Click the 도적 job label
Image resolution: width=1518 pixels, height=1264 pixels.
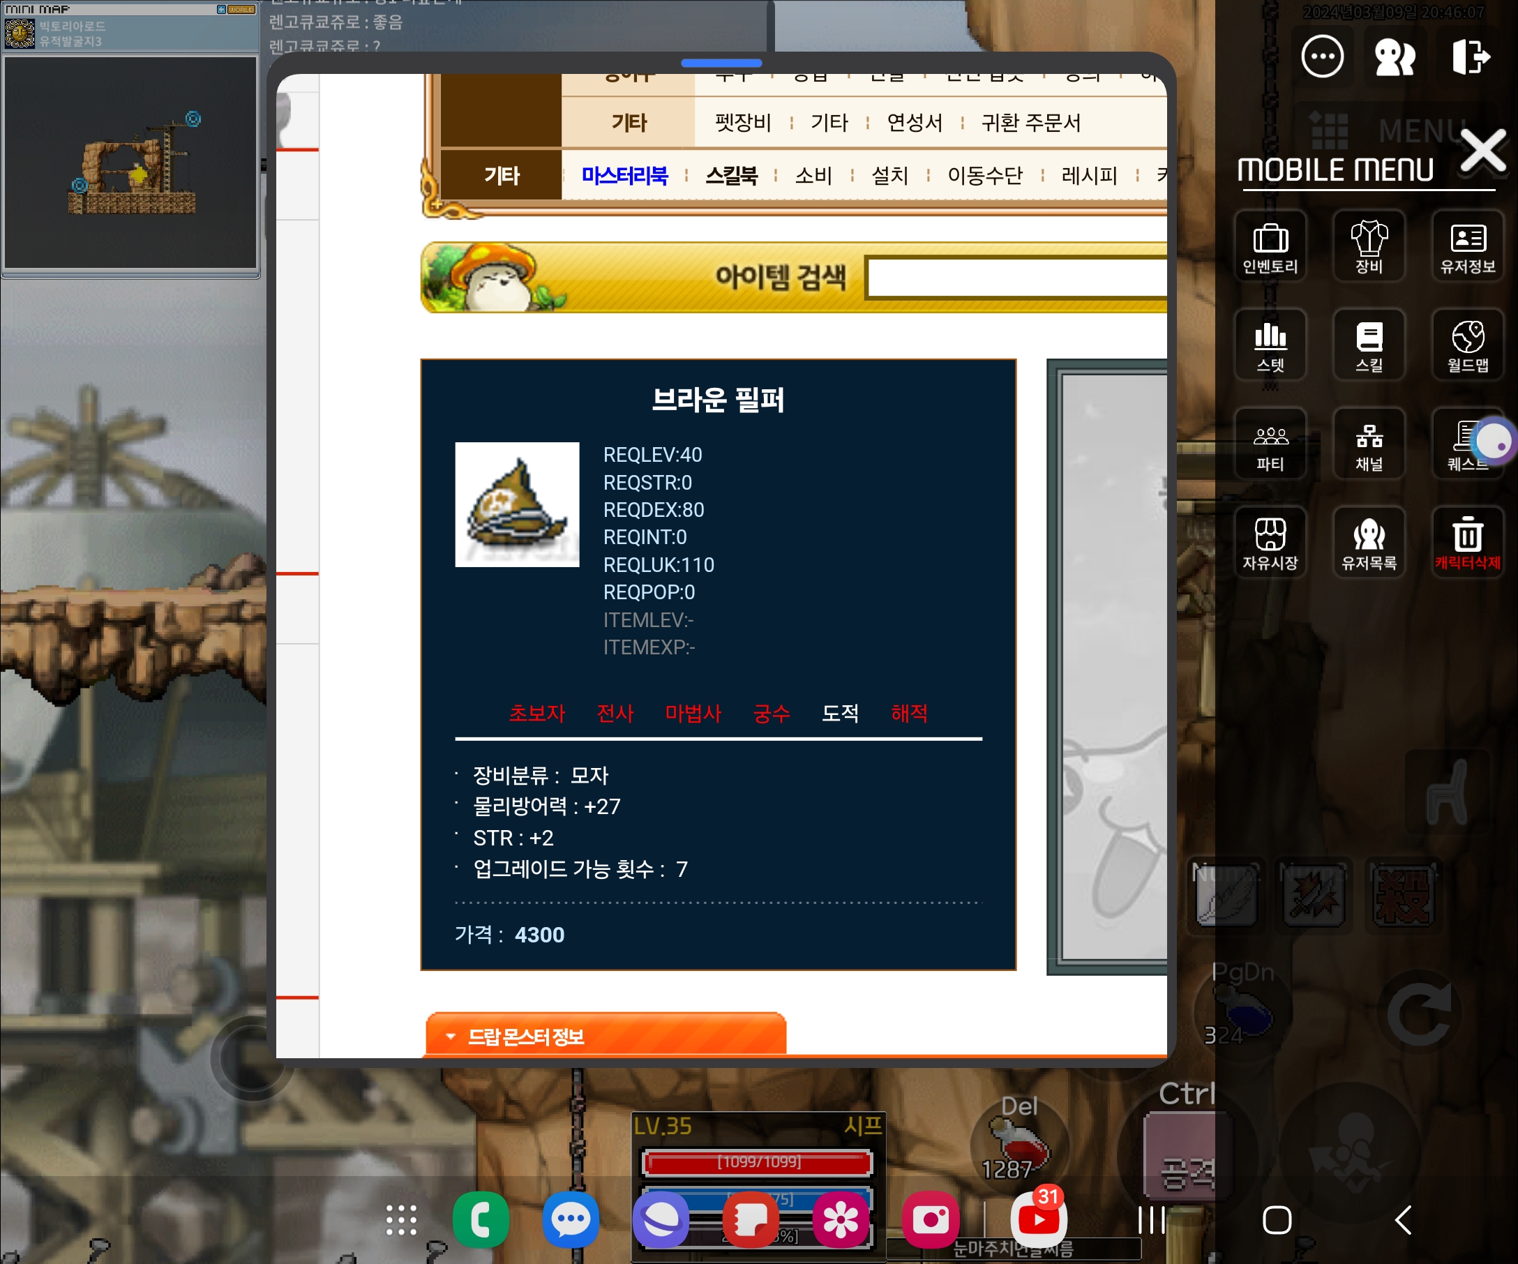coord(840,714)
